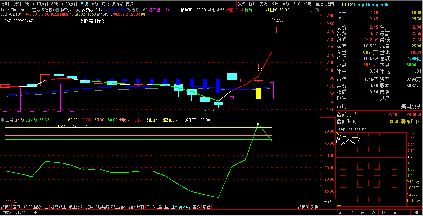Viewport: 423px width, 216px height.
Task: Select the 周线 weekly chart tab
Action: pyautogui.click(x=95, y=4)
